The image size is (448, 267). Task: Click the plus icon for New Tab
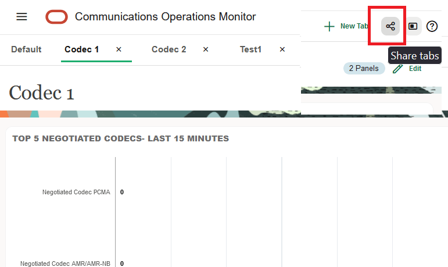[329, 26]
